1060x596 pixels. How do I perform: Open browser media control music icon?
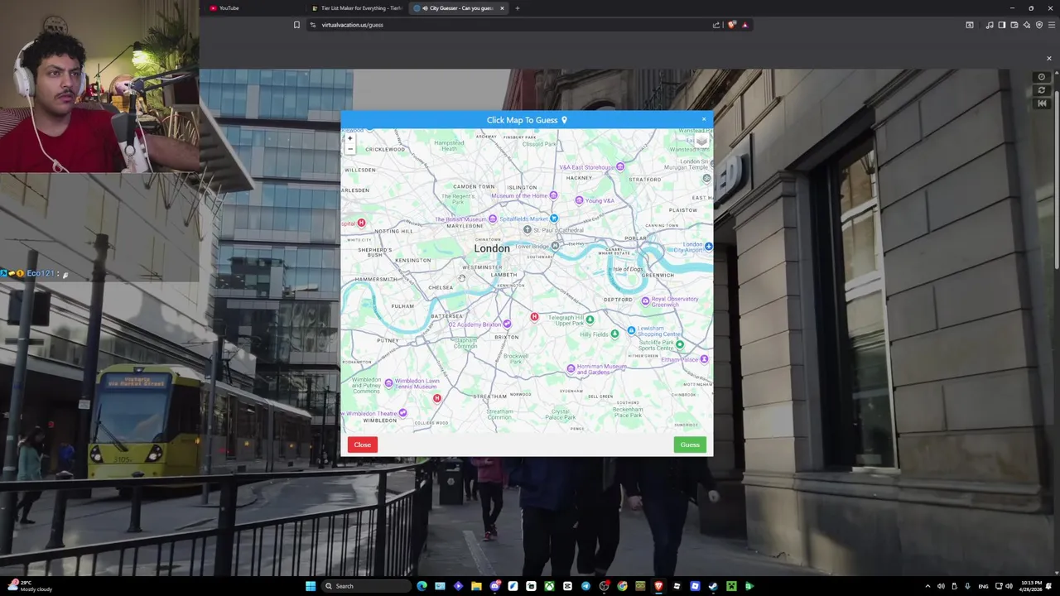click(990, 25)
